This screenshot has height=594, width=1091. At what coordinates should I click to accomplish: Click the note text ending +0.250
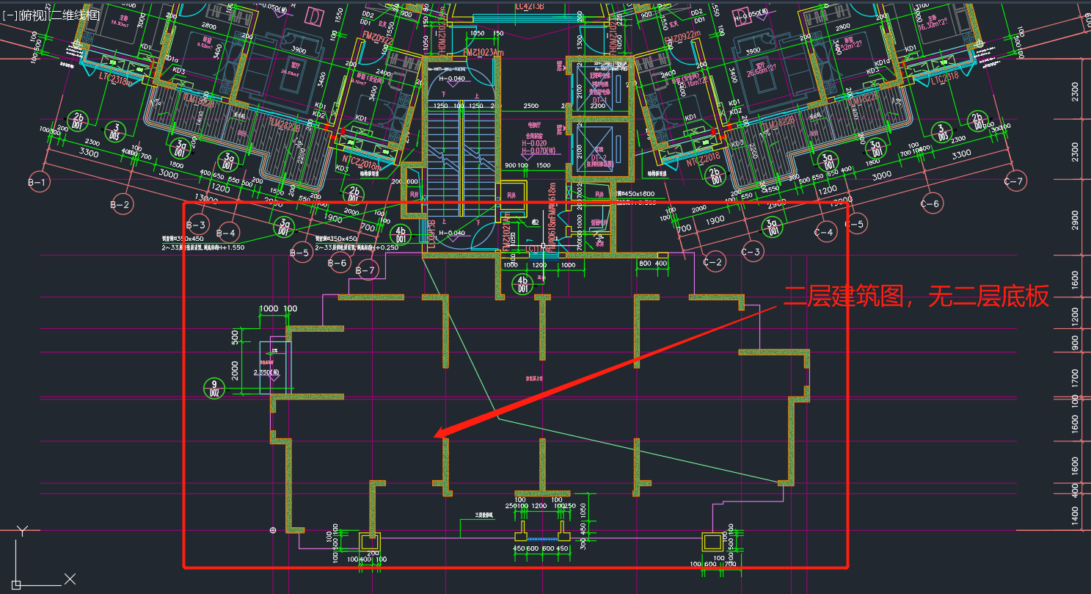357,247
